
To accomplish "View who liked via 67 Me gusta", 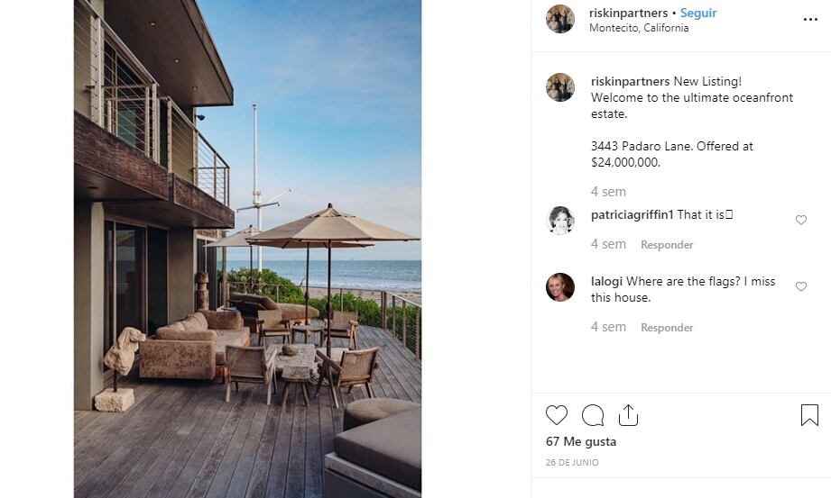I will pos(581,441).
